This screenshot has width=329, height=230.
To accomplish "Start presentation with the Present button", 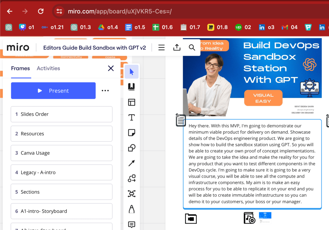I will click(53, 91).
